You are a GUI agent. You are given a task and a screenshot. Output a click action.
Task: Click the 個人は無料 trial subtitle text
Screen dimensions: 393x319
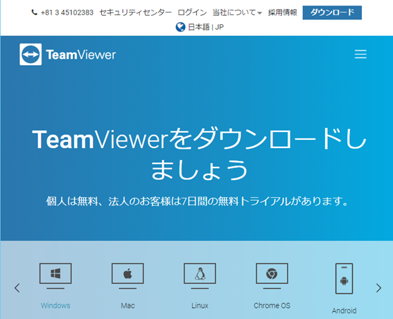click(x=197, y=201)
